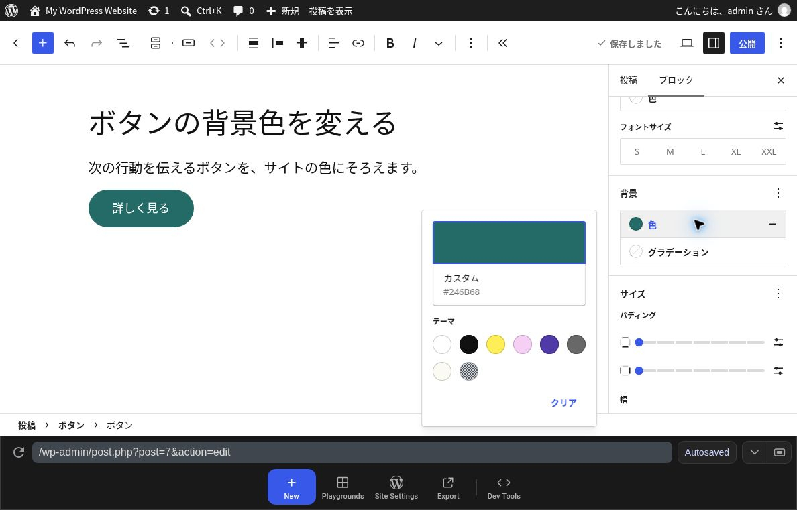Toggle the settings sidebar panel

pos(714,43)
